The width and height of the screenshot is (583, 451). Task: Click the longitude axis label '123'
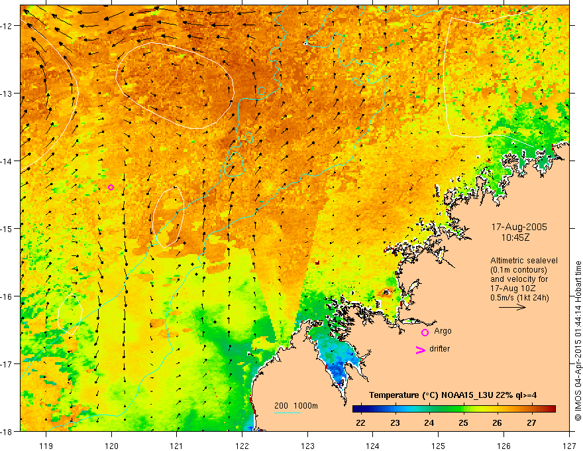(x=307, y=446)
